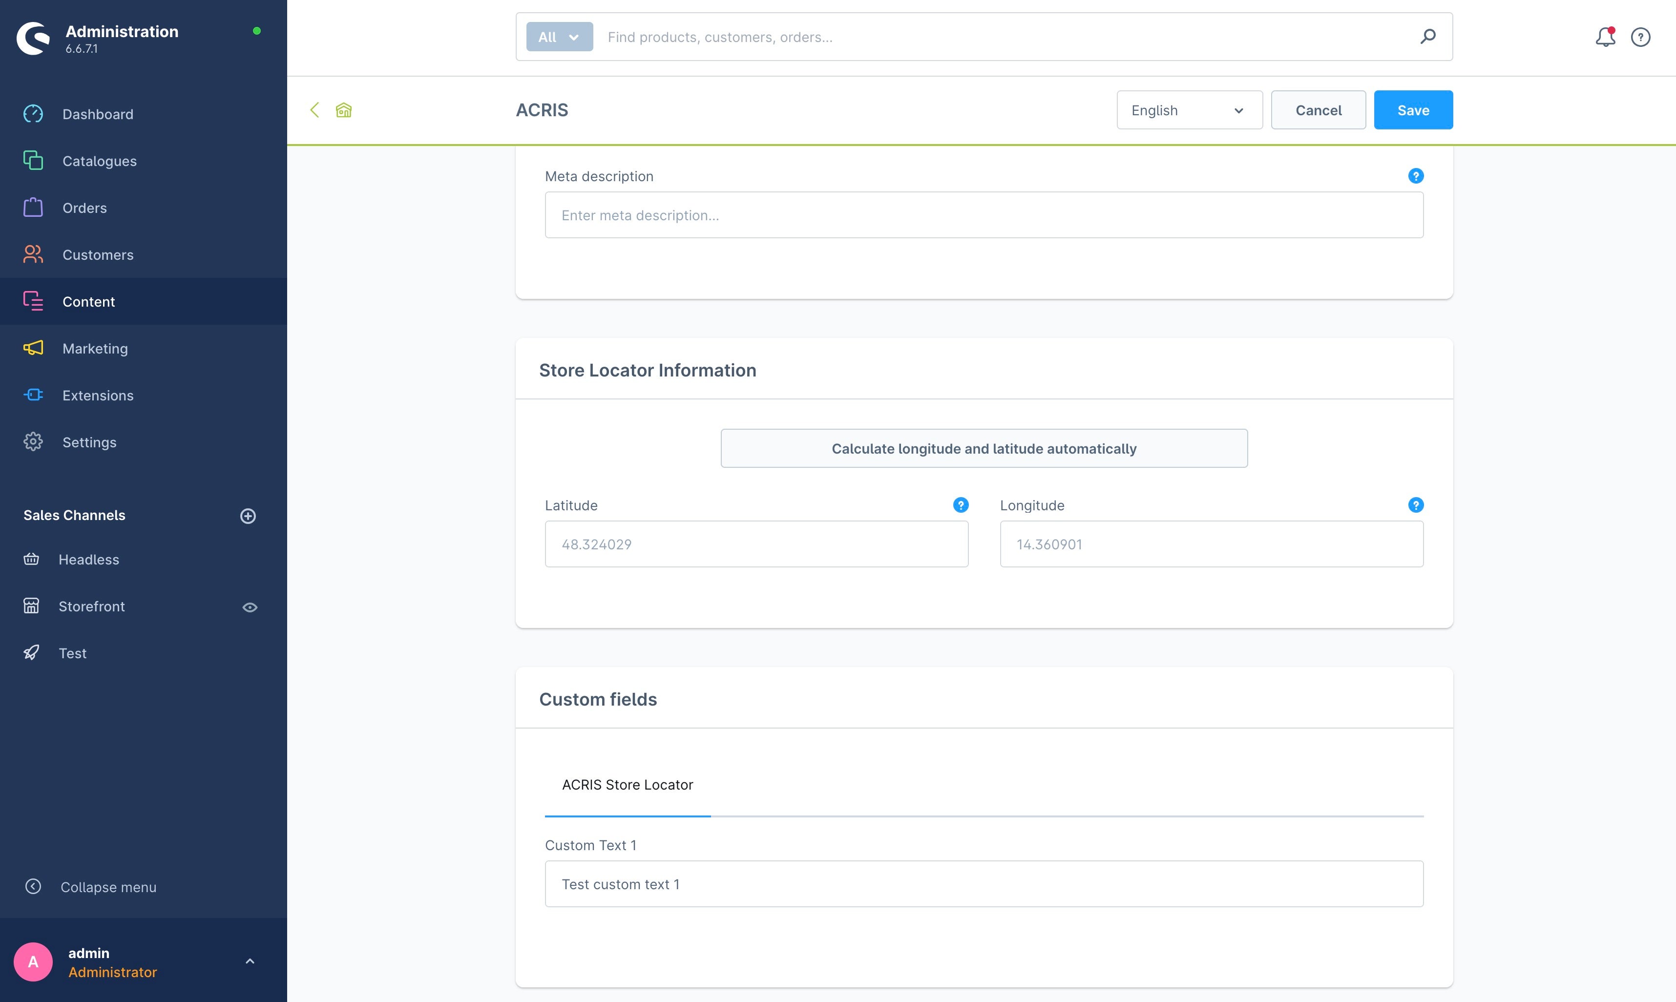Select the ACRIS Store Locator tab

click(x=628, y=785)
